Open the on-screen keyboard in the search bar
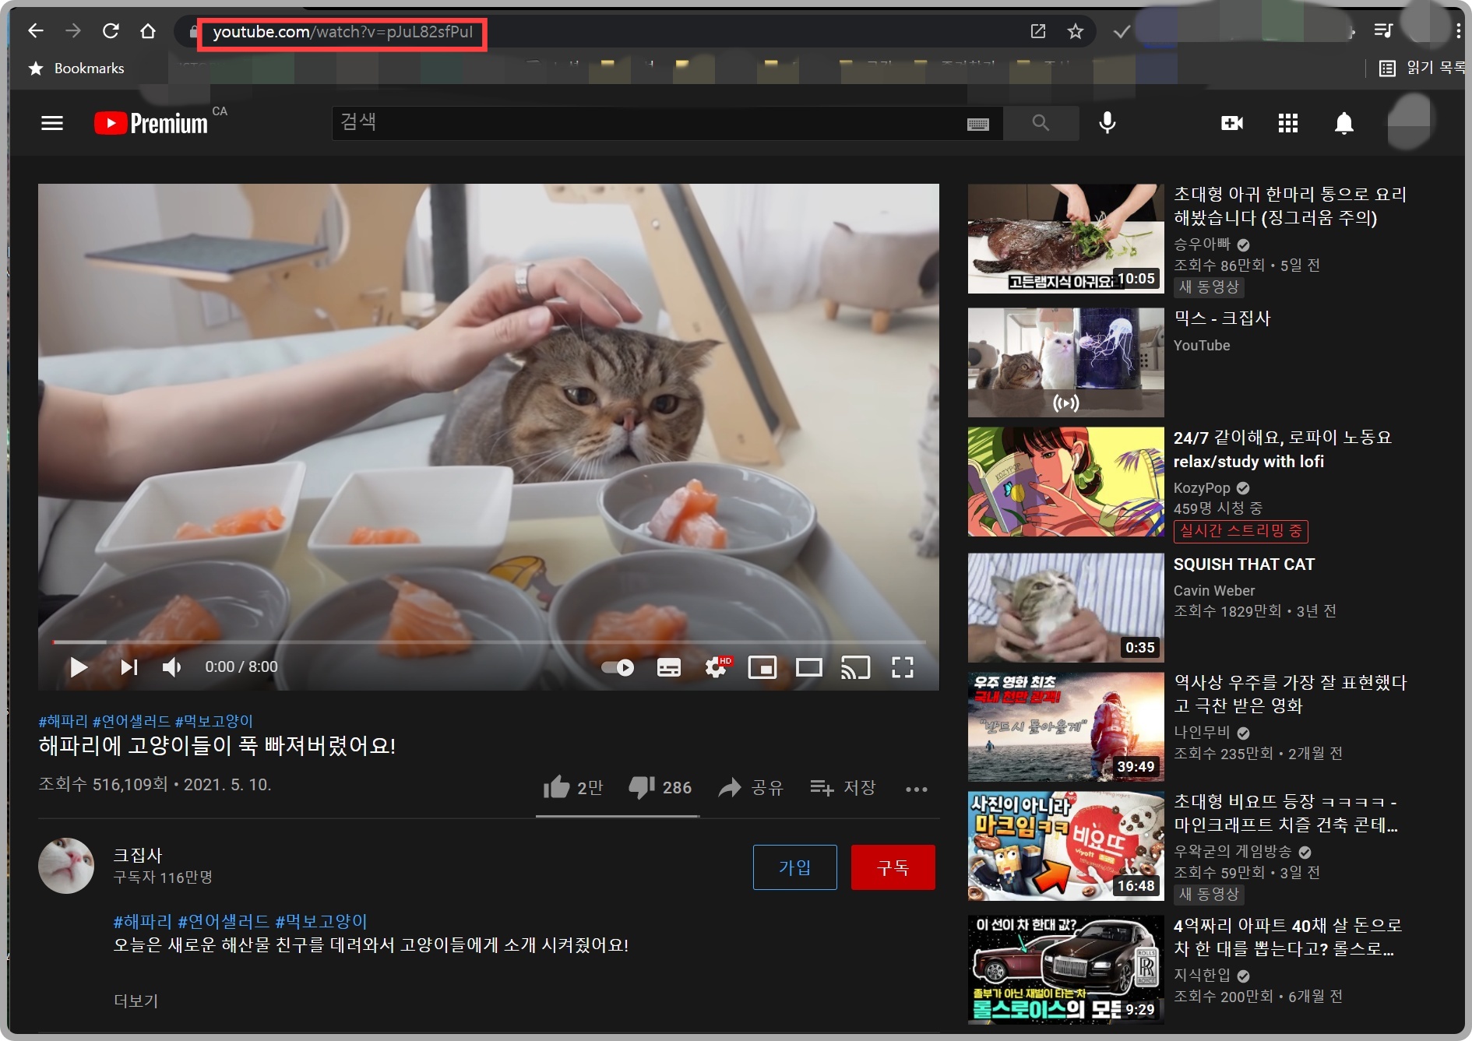1472x1041 pixels. click(x=978, y=122)
